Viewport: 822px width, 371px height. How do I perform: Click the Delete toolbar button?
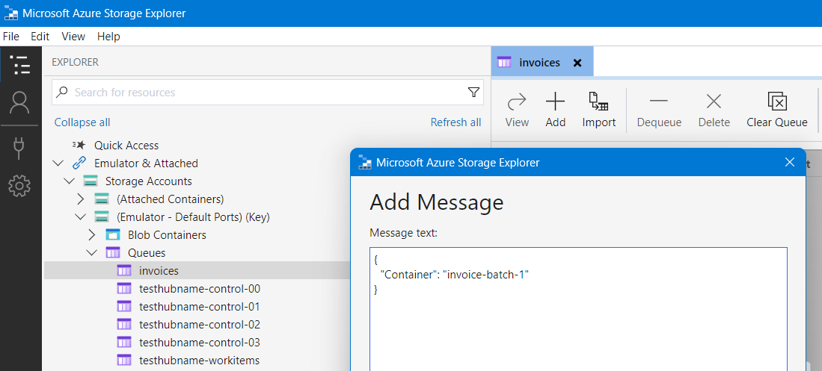click(714, 110)
